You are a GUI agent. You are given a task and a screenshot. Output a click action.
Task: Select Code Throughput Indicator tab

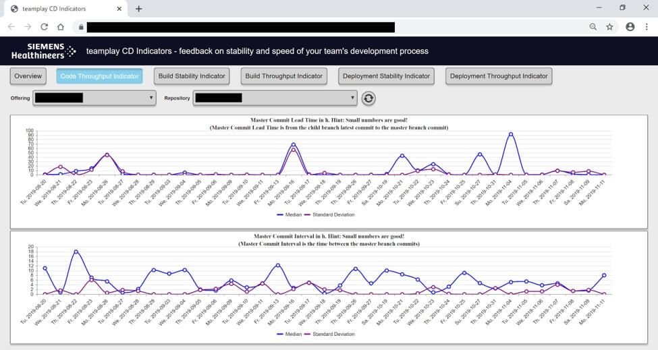(x=99, y=76)
